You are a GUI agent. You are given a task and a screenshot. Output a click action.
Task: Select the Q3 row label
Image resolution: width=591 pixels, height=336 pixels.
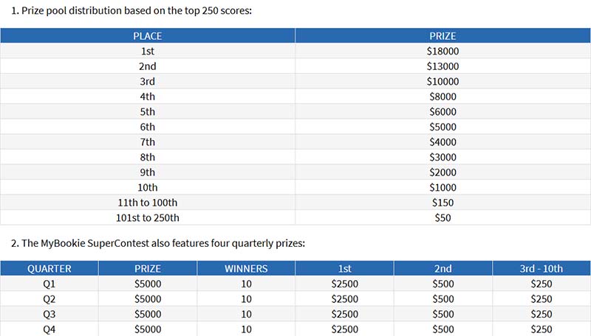49,314
